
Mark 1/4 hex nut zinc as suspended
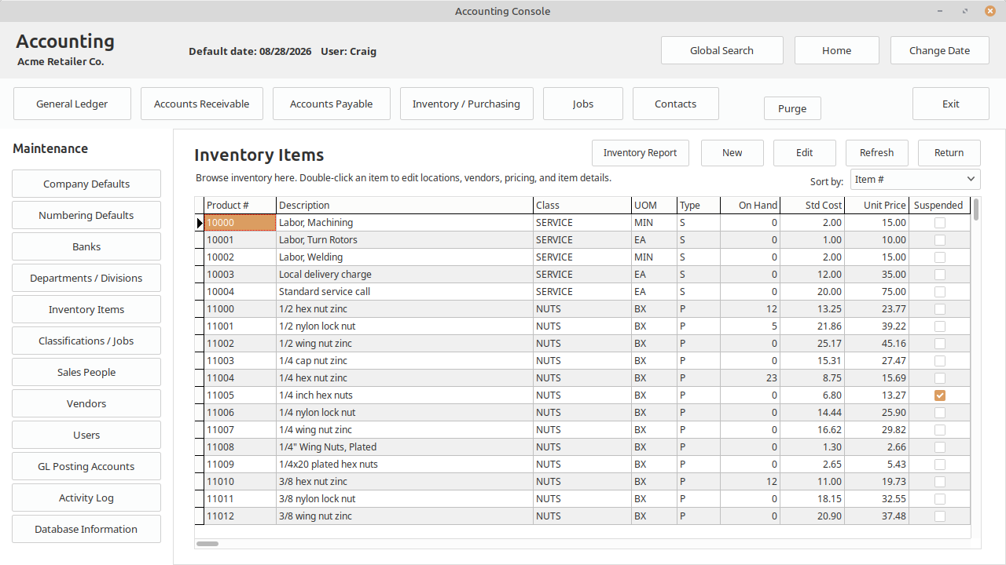939,378
